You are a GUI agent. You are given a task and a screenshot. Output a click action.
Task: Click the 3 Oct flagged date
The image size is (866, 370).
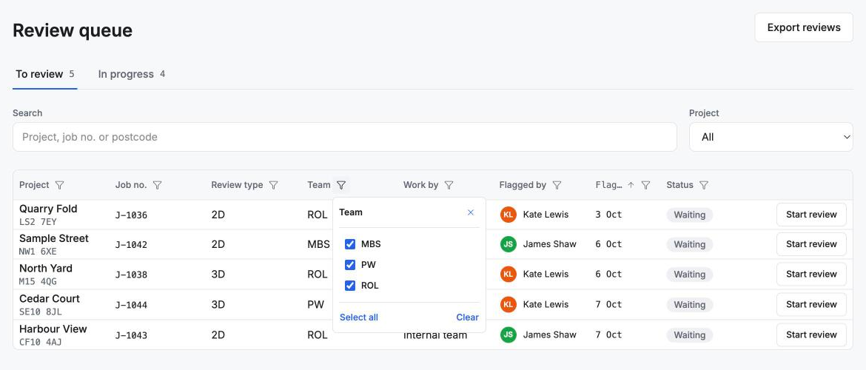[608, 215]
